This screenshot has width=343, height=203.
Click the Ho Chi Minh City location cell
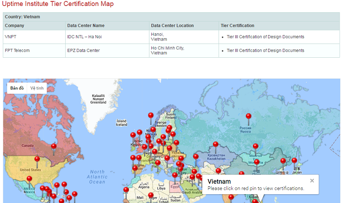click(x=184, y=50)
